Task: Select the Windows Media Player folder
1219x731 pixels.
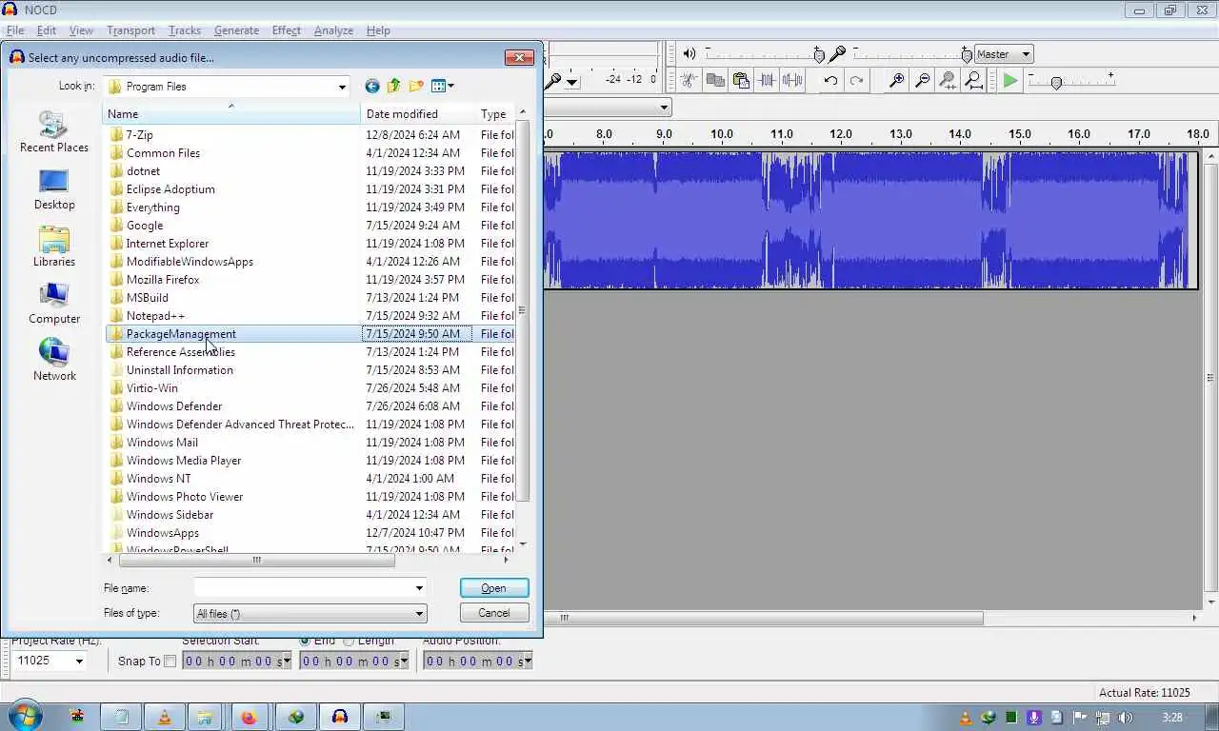Action: (184, 461)
